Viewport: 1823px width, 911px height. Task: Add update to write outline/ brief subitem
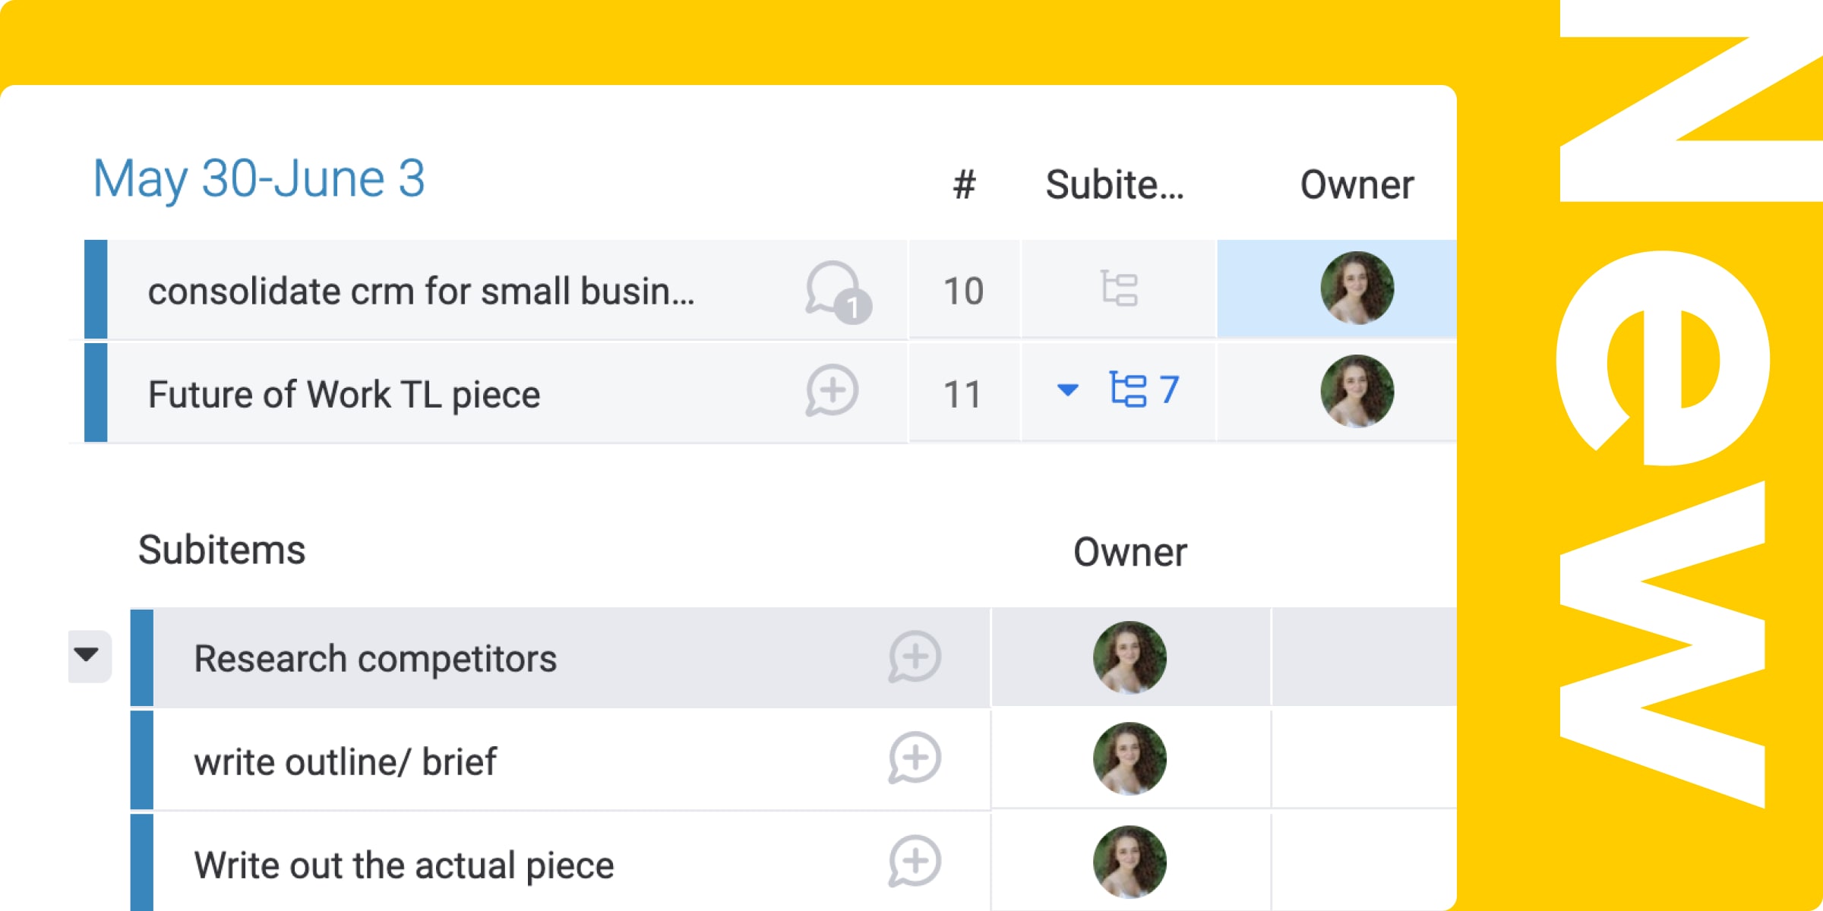(915, 758)
